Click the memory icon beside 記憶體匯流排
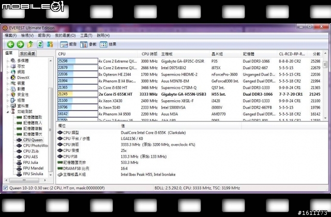This screenshot has height=217, width=331. coord(60,162)
